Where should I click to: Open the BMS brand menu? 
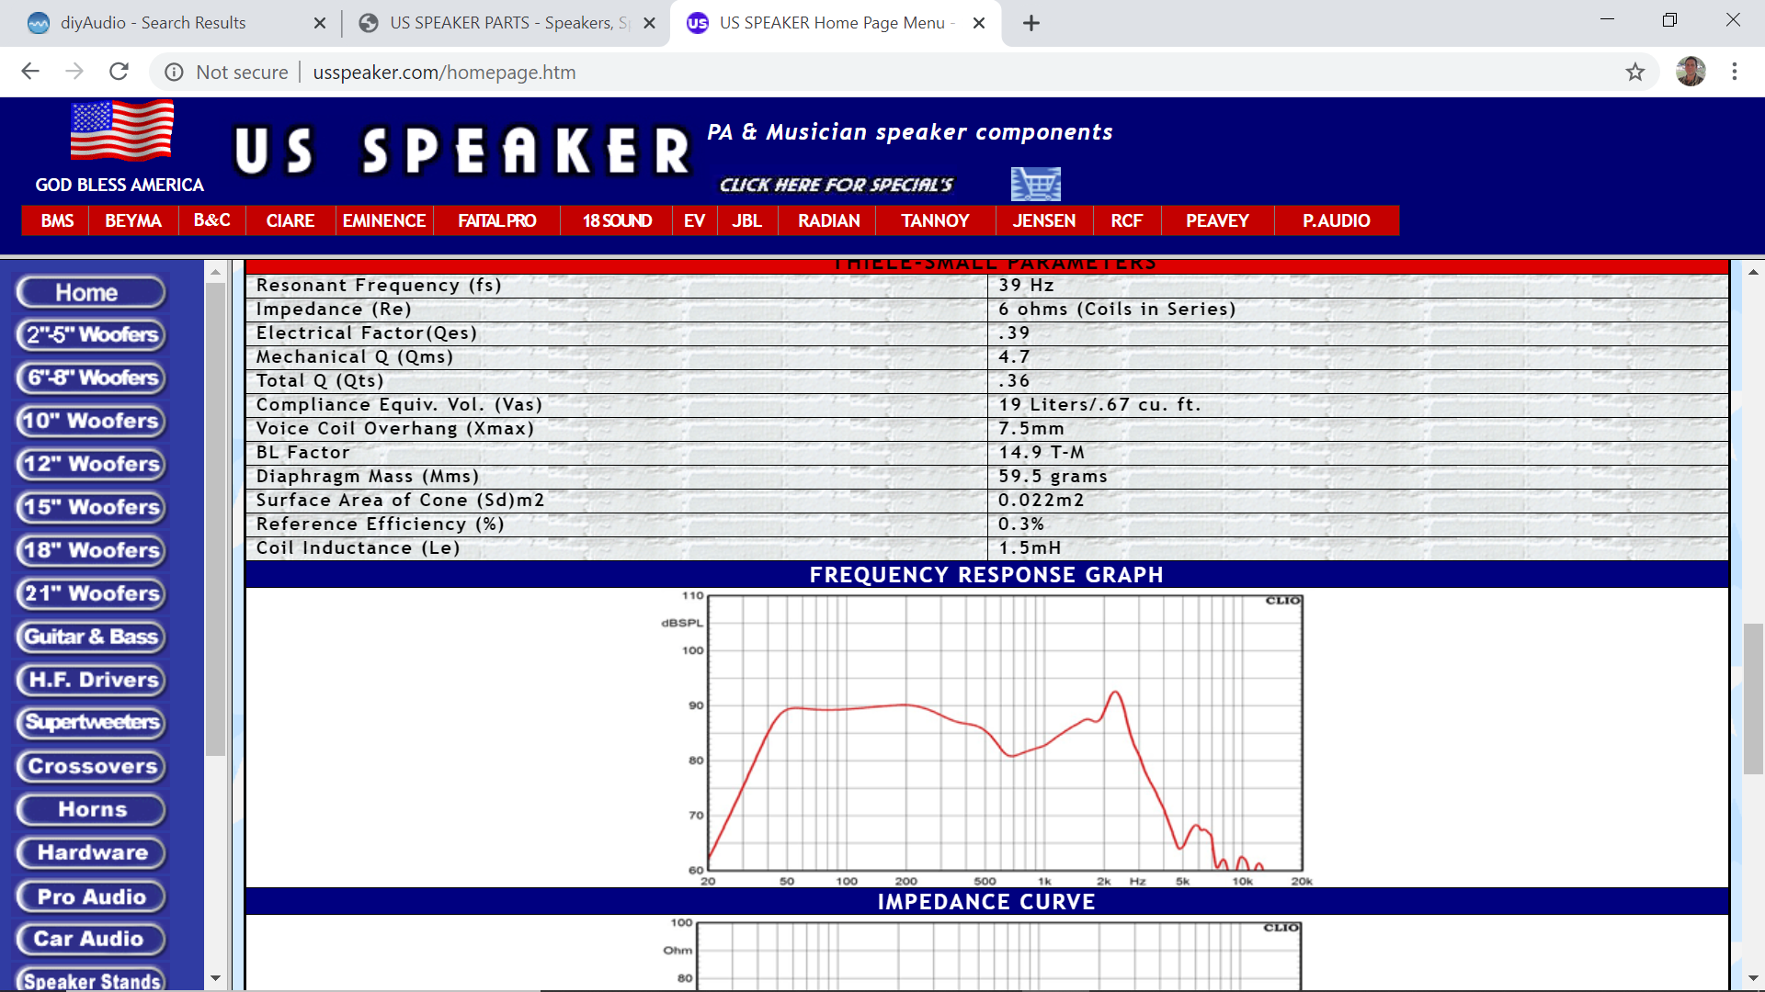pyautogui.click(x=56, y=220)
